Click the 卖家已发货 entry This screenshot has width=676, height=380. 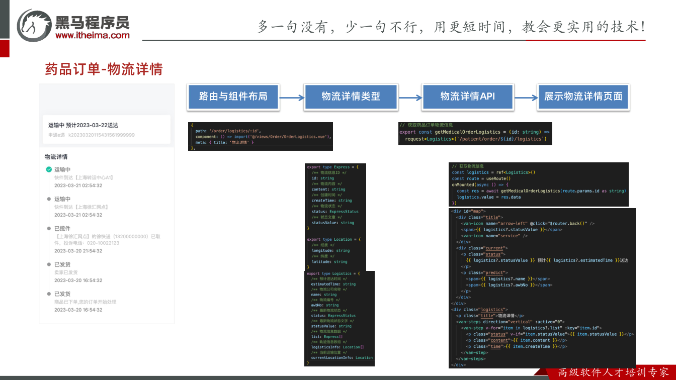[66, 272]
